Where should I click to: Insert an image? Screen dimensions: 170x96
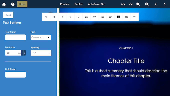click(118, 17)
